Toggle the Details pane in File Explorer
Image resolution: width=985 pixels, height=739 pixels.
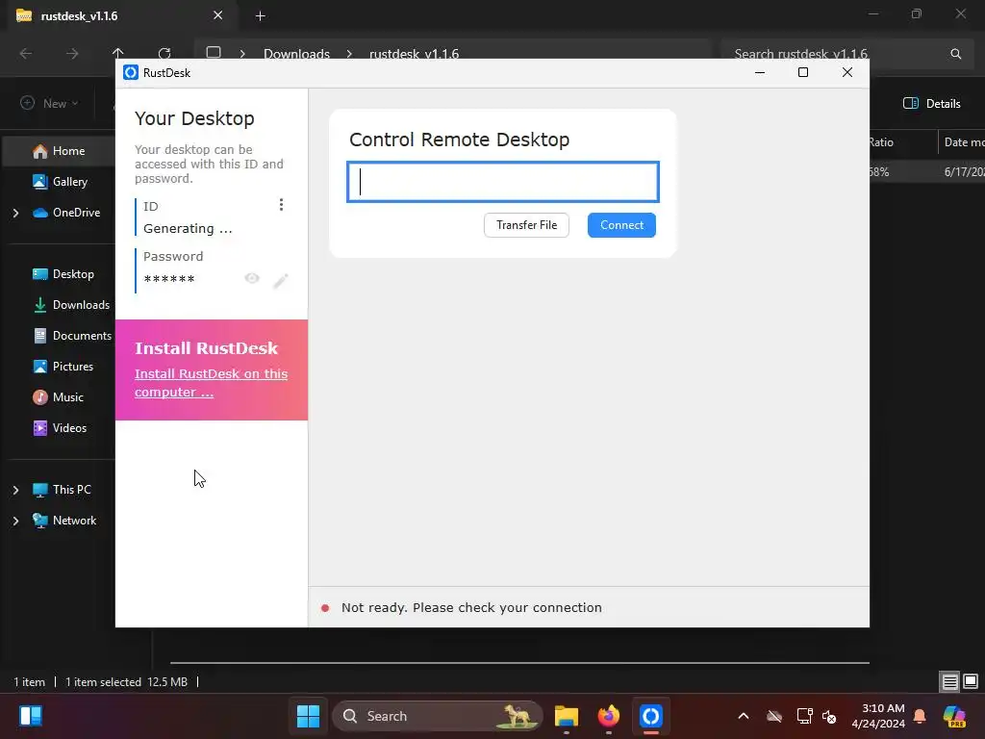931,104
